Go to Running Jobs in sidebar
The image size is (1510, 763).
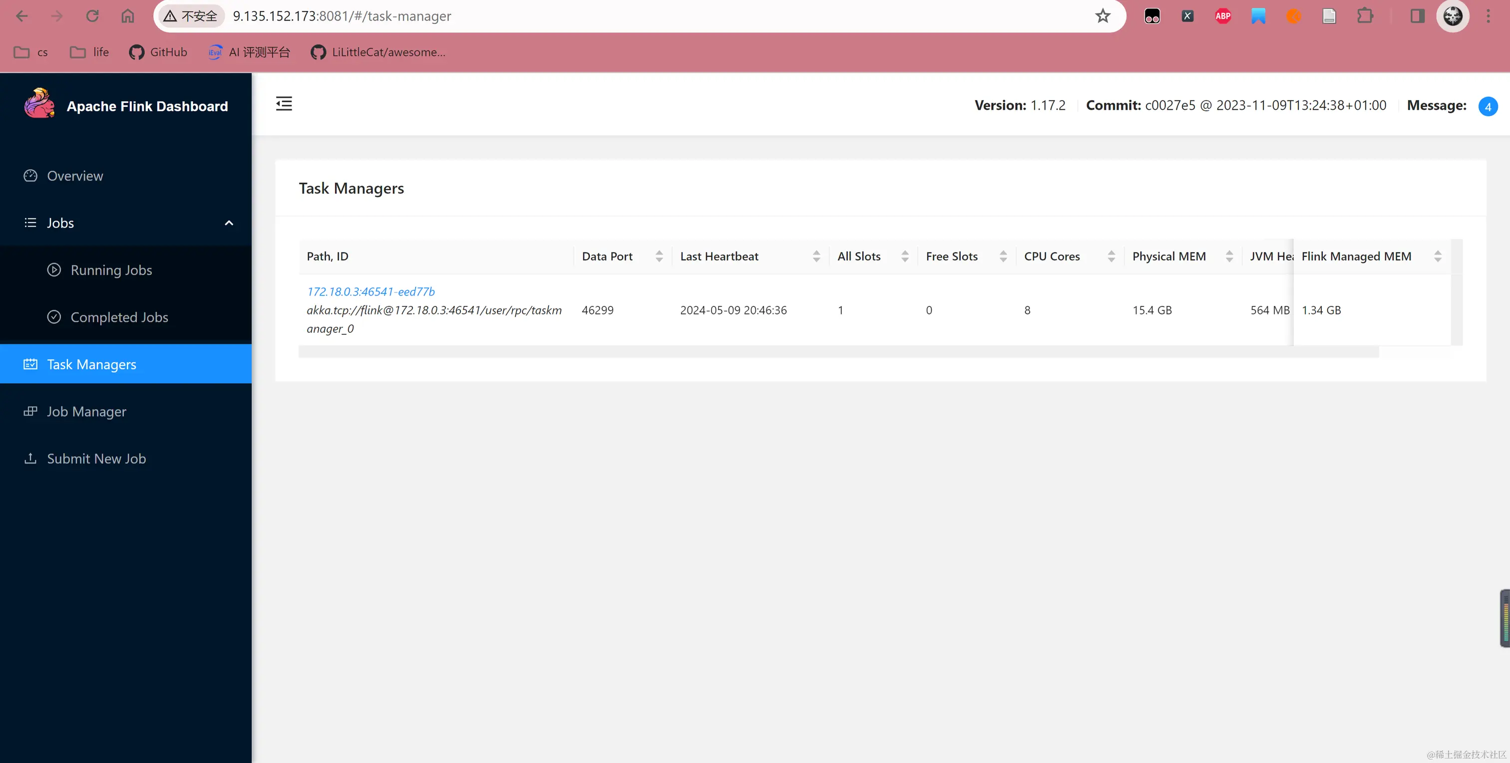click(x=111, y=270)
